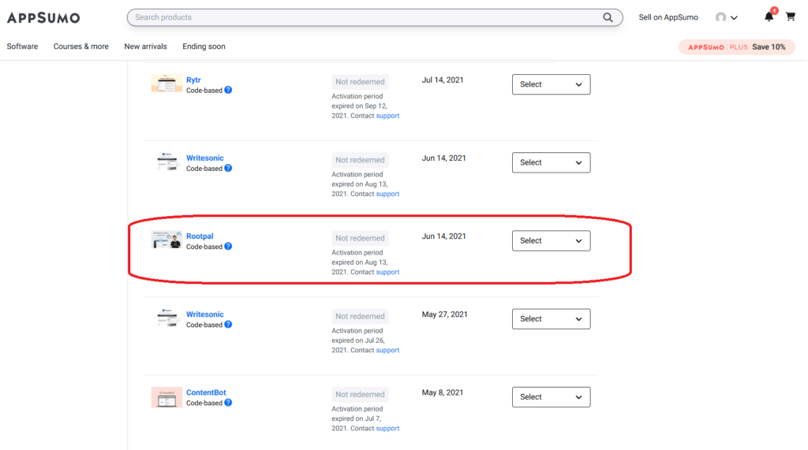Click the search magnifier icon
Screen dimensions: 808x450
pyautogui.click(x=608, y=17)
